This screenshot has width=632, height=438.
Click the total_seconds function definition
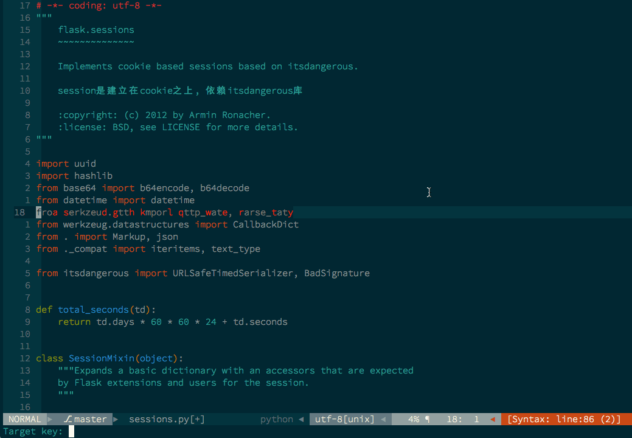[93, 310]
